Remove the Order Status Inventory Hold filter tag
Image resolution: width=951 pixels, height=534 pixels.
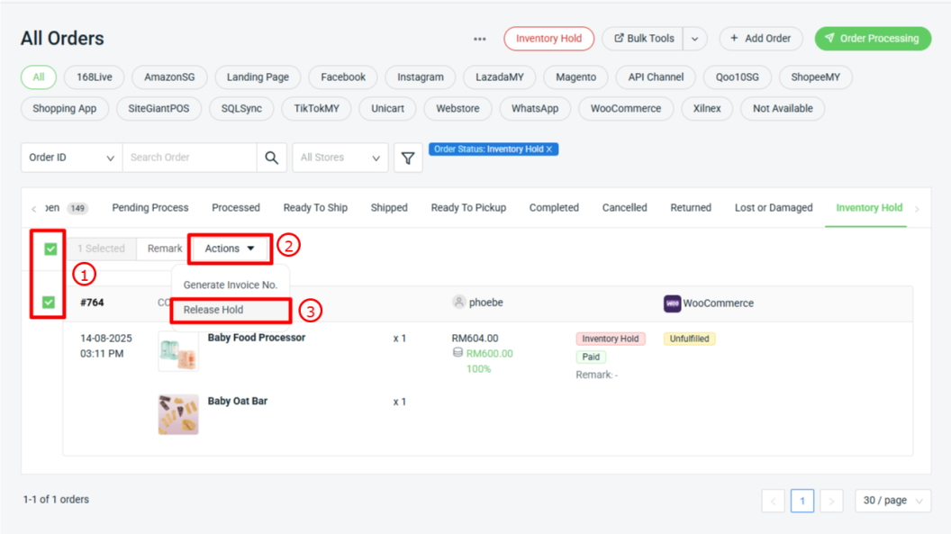click(x=549, y=149)
